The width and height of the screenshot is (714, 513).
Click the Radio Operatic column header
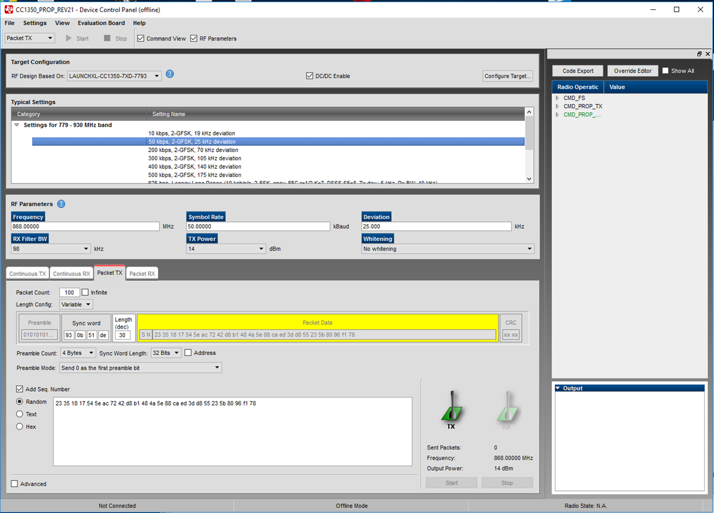578,87
